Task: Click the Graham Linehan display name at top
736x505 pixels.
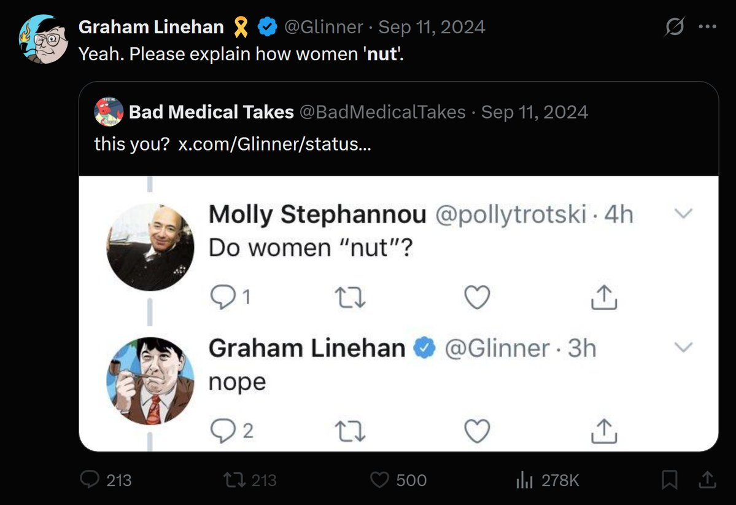Action: click(x=151, y=27)
